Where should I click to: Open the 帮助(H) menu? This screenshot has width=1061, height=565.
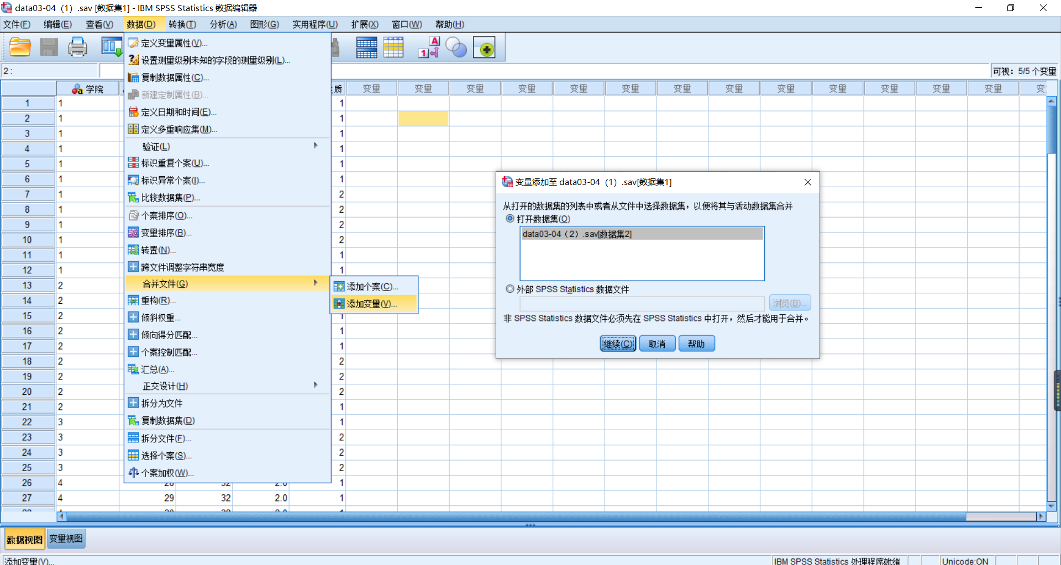(450, 24)
